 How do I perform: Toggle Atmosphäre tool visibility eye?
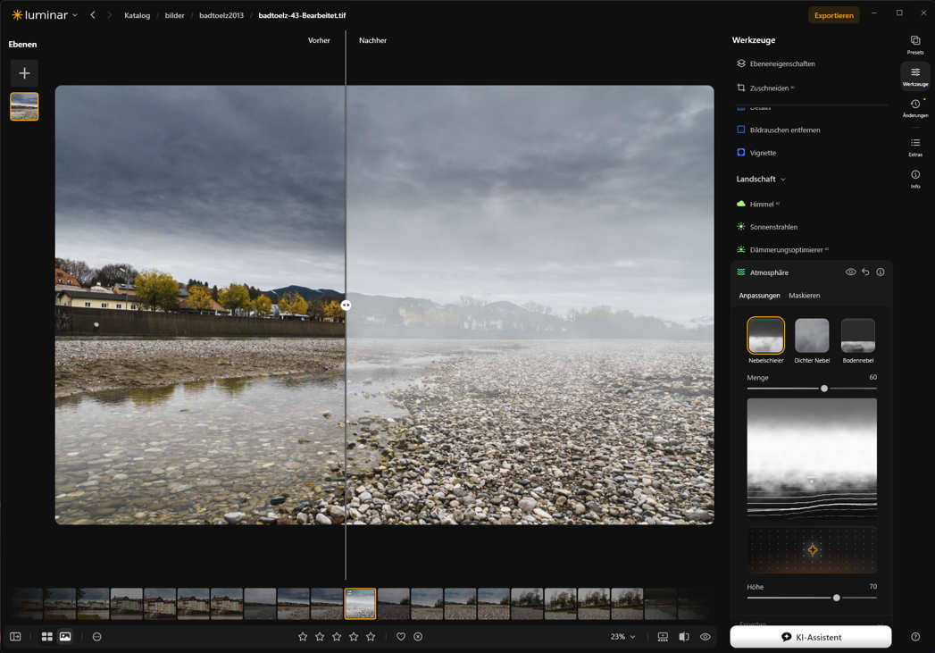pyautogui.click(x=850, y=272)
